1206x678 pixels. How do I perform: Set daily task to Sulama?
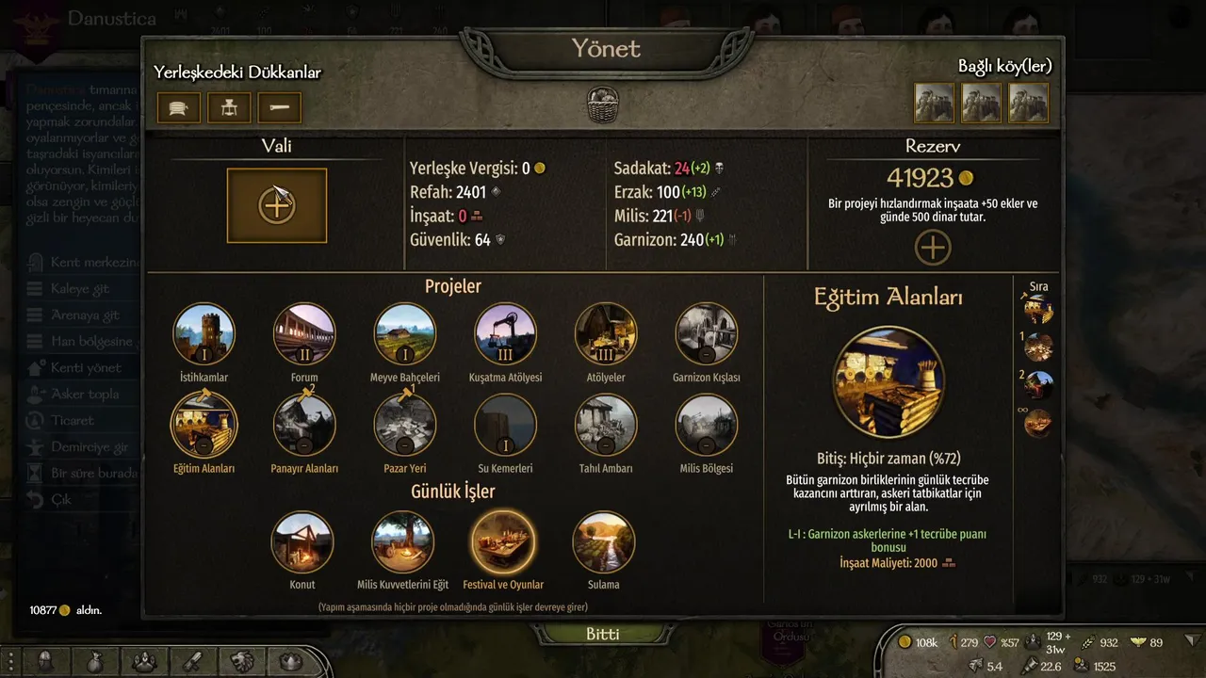point(604,542)
